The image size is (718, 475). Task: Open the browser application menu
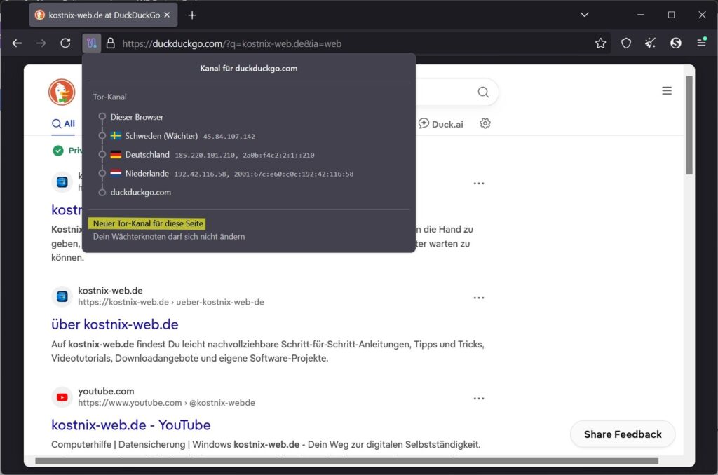click(x=701, y=43)
